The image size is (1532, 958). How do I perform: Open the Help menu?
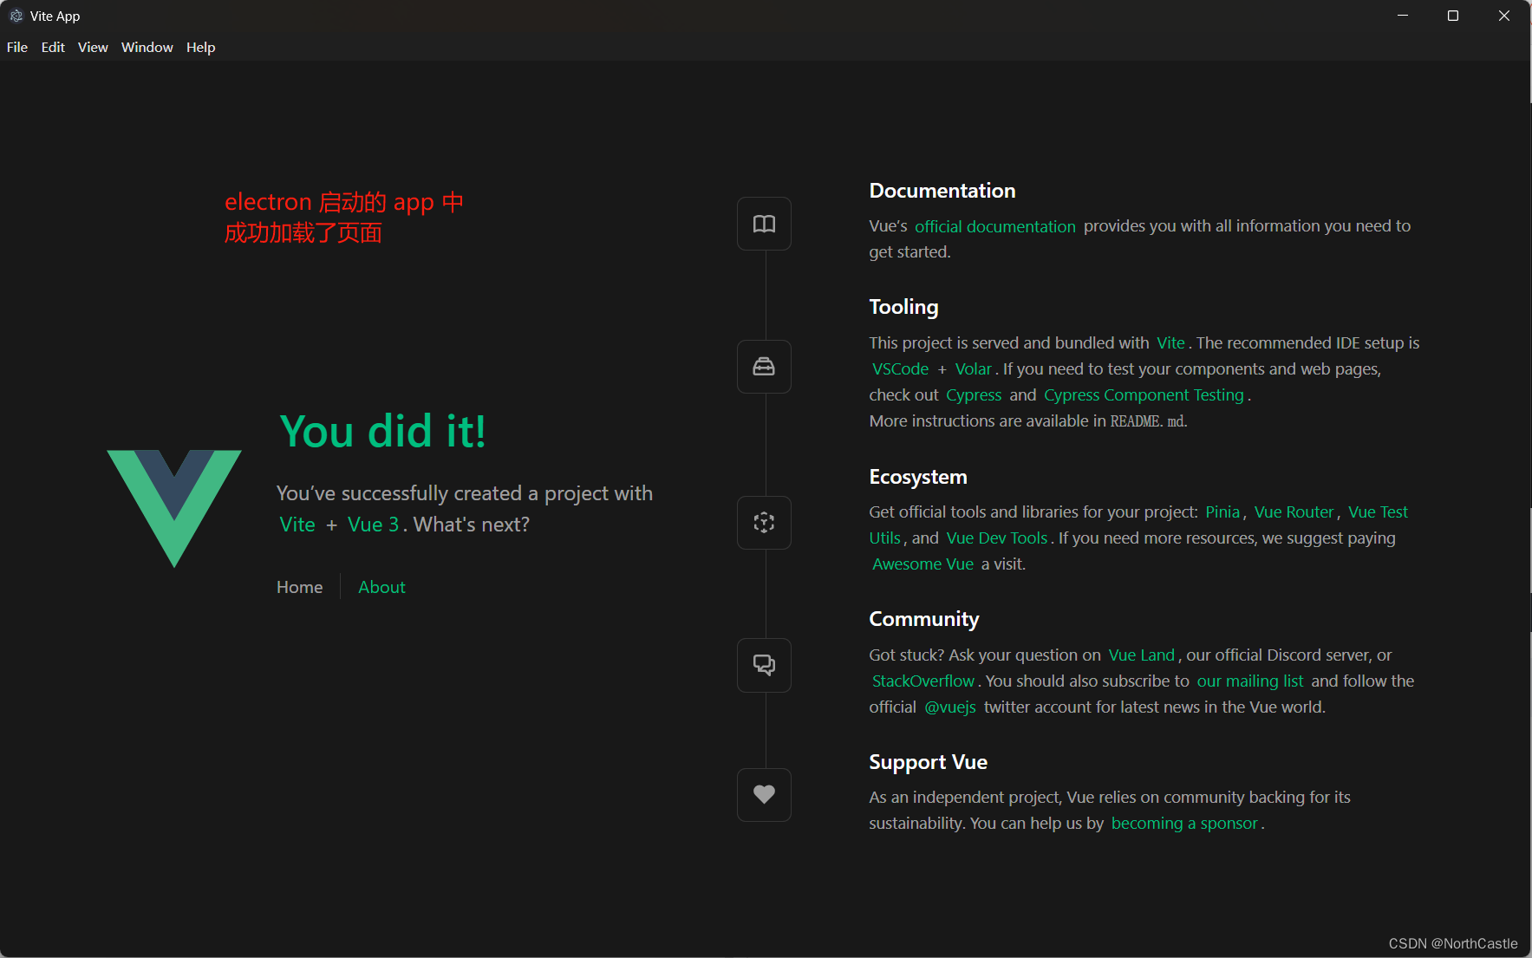[x=200, y=48]
